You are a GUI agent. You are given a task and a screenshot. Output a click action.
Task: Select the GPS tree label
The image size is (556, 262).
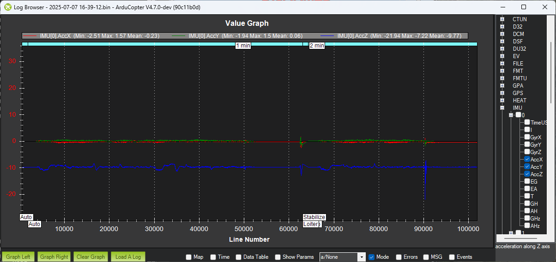(x=518, y=93)
